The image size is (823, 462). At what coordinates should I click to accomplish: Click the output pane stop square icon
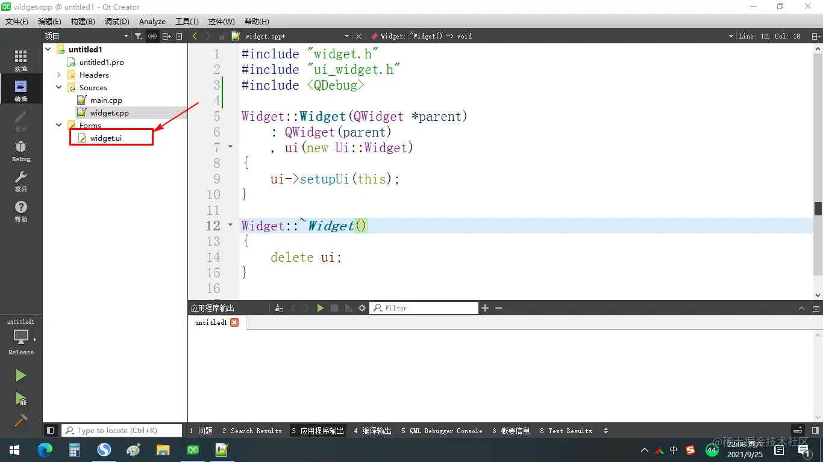[x=334, y=308]
